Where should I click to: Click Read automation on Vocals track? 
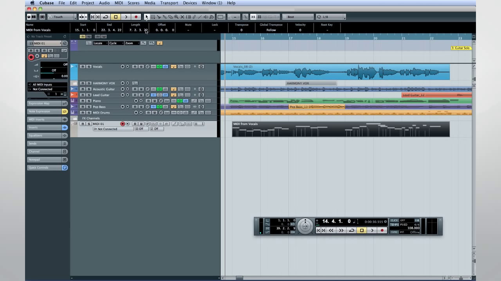[135, 66]
